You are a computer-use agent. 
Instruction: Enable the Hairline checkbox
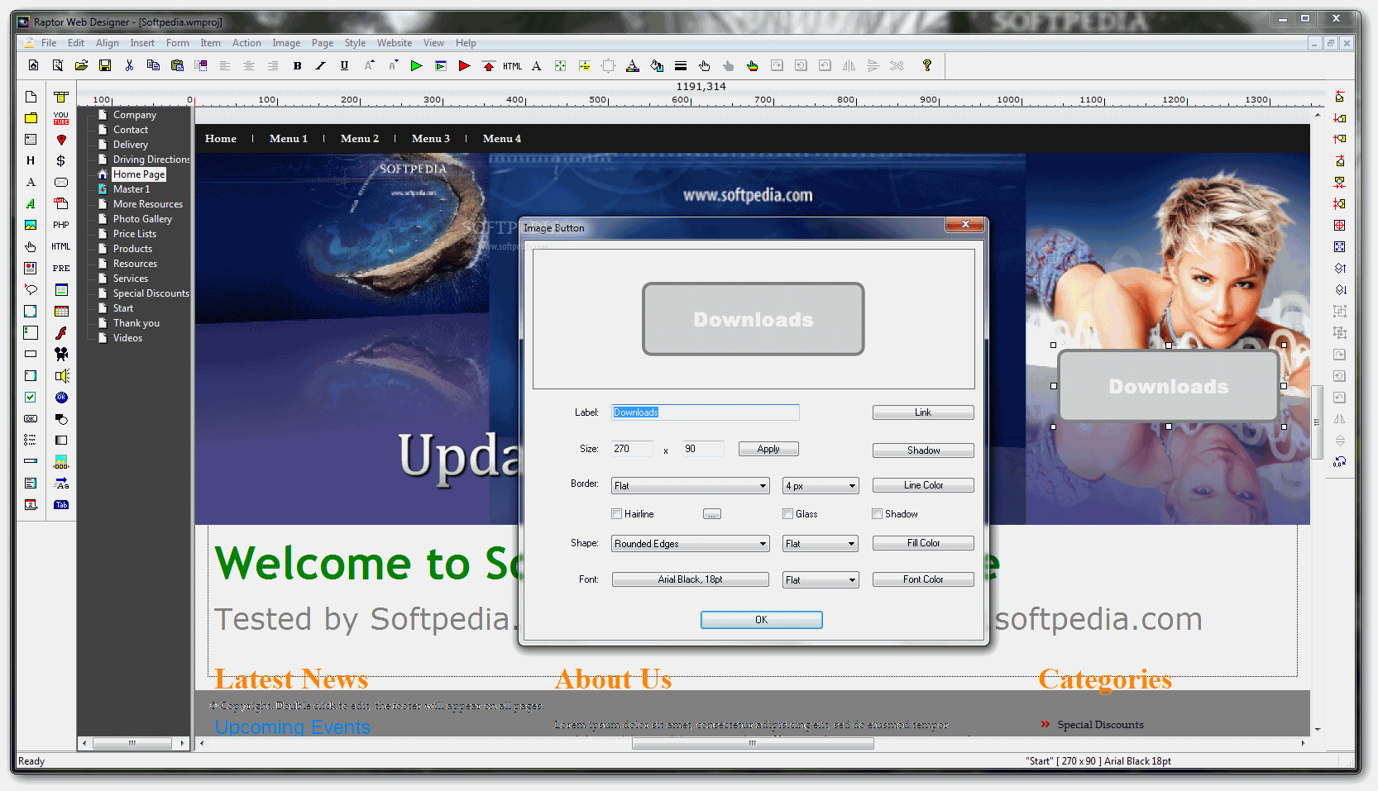[x=616, y=514]
